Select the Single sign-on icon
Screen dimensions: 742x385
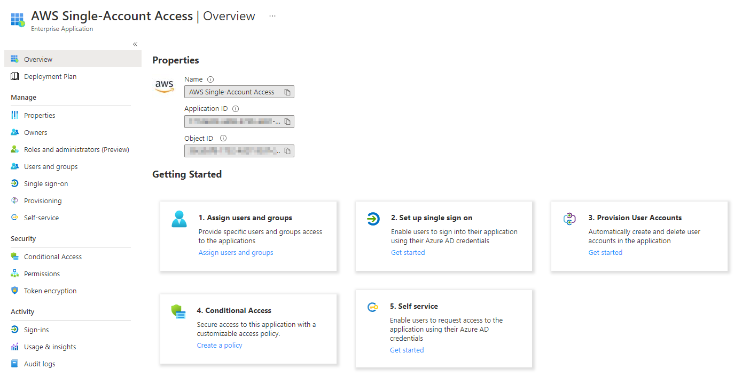click(16, 183)
